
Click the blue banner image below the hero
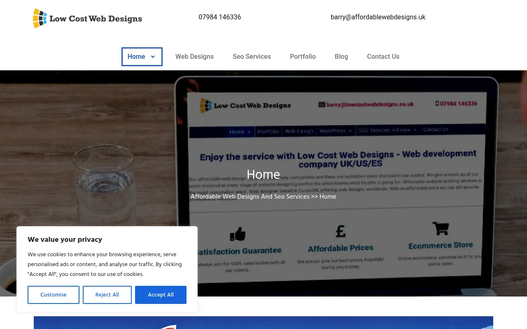(x=263, y=322)
